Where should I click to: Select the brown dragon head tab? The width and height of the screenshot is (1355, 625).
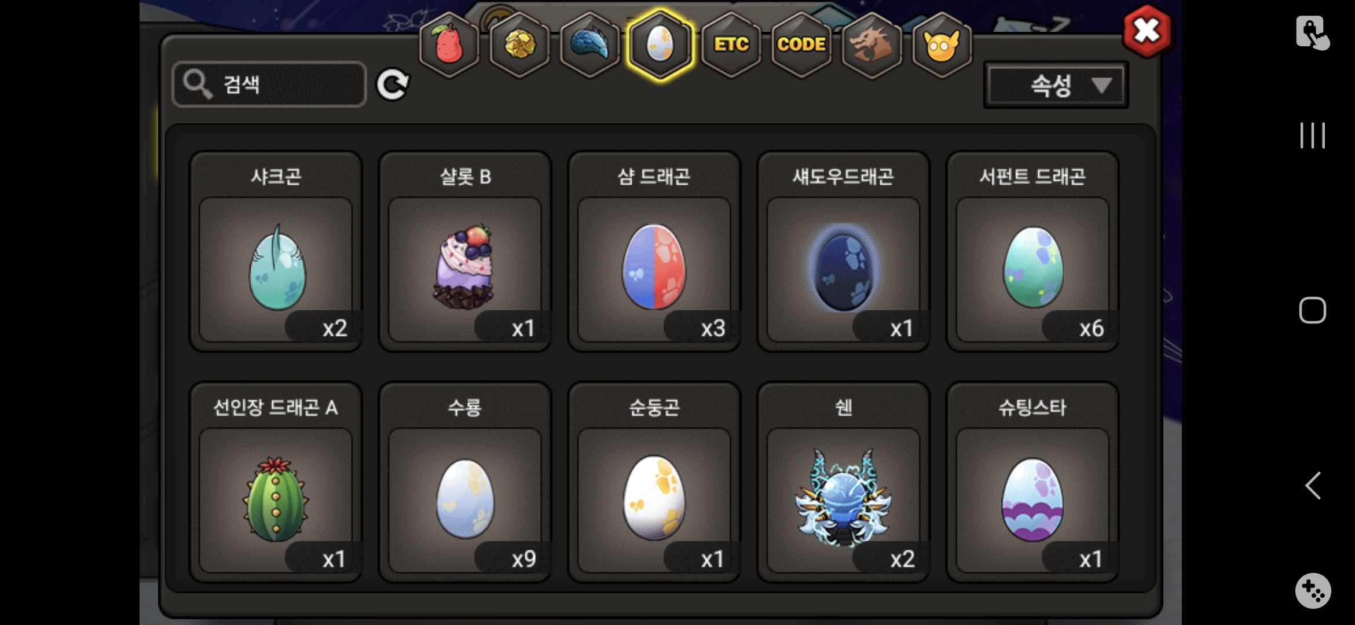click(871, 45)
